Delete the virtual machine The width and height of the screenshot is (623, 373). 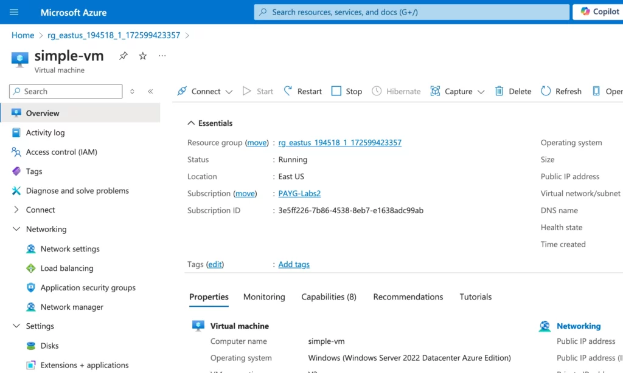(513, 91)
